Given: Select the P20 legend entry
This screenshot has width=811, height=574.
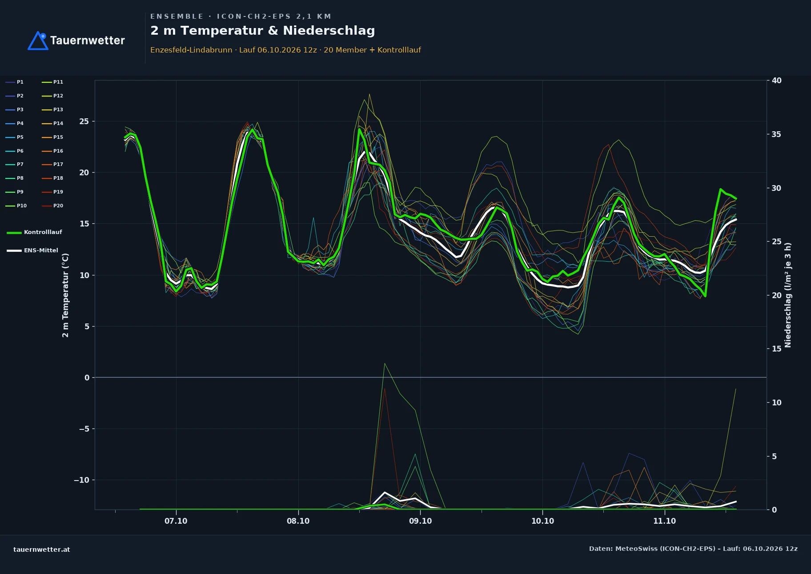Looking at the screenshot, I should coord(52,206).
